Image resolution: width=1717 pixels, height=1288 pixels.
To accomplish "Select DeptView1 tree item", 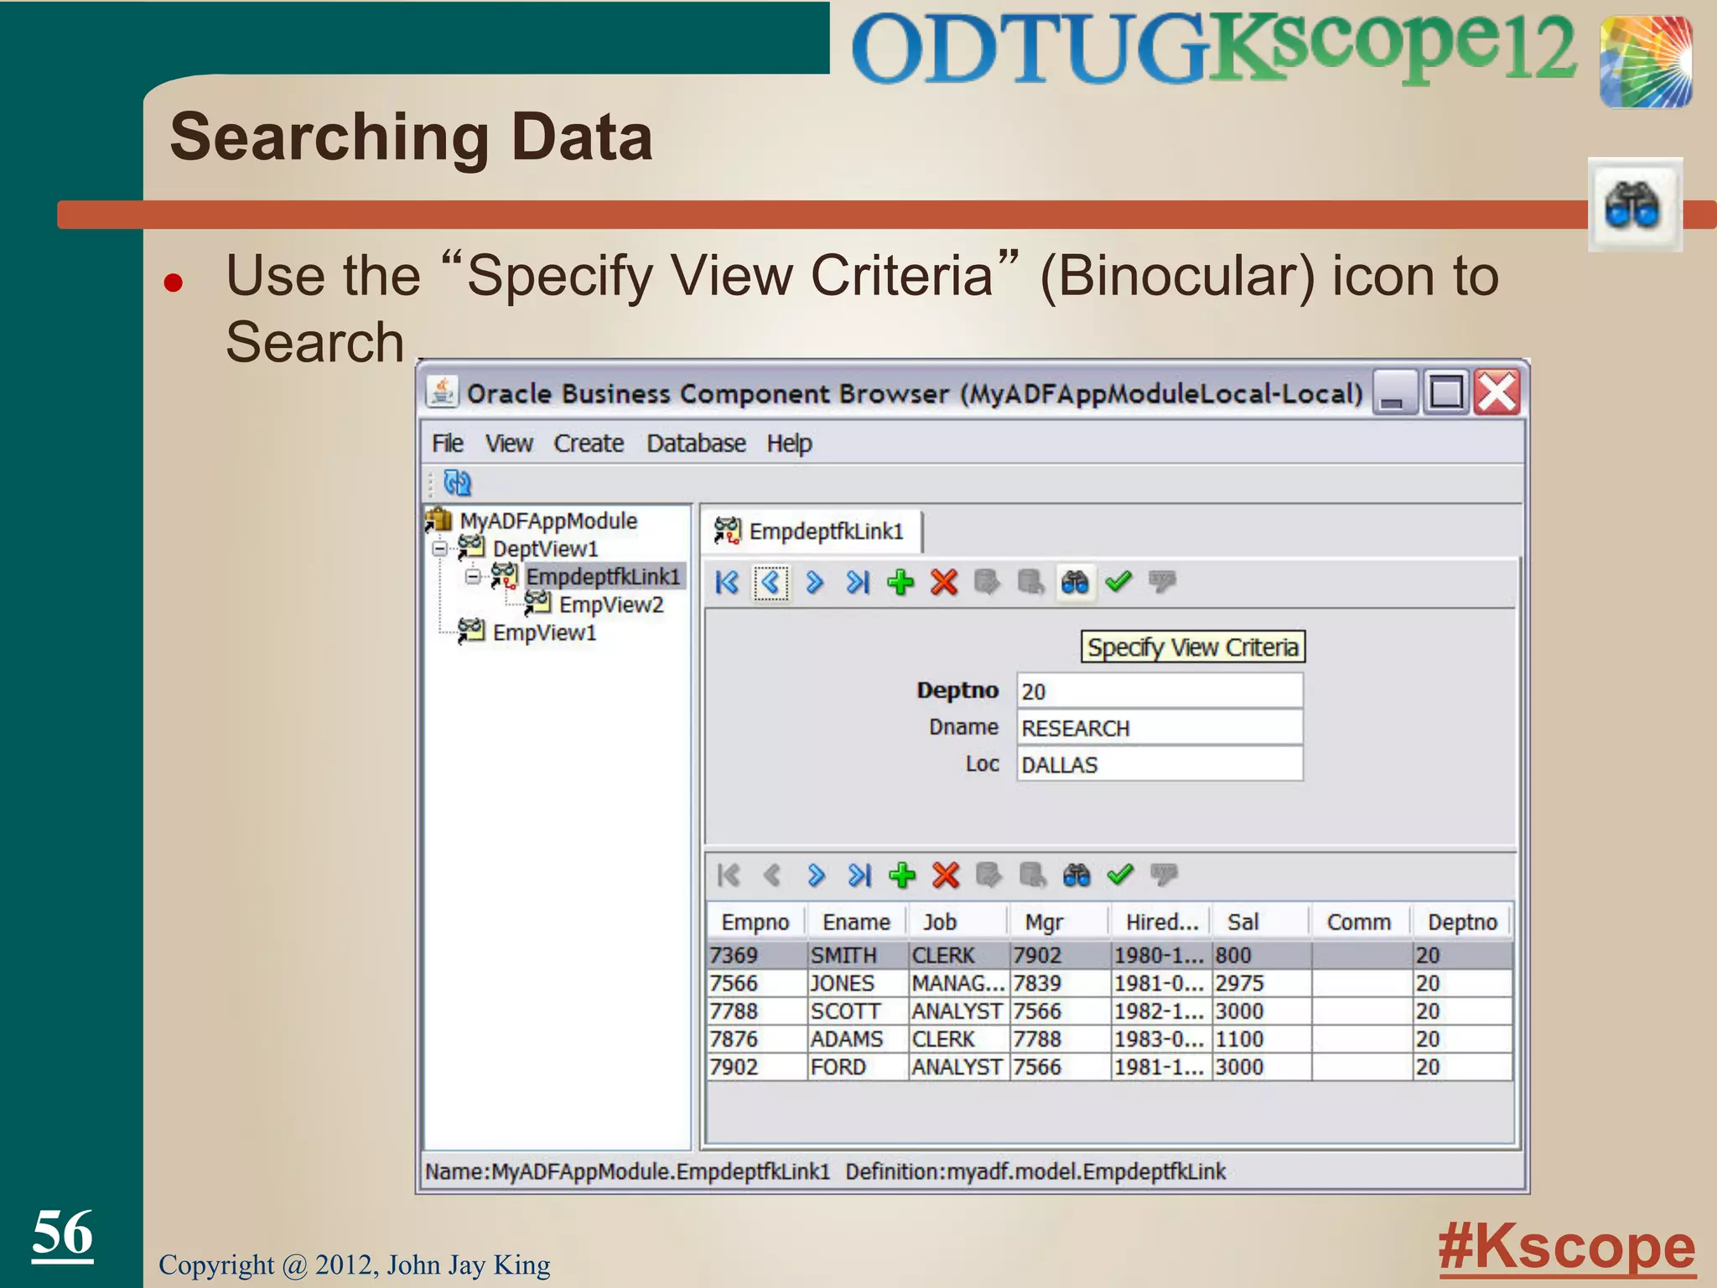I will click(545, 548).
